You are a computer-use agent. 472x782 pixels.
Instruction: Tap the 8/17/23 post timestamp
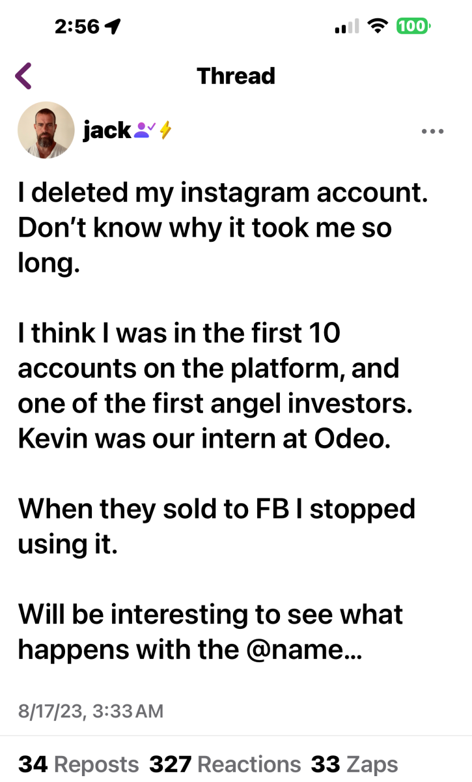click(x=90, y=710)
